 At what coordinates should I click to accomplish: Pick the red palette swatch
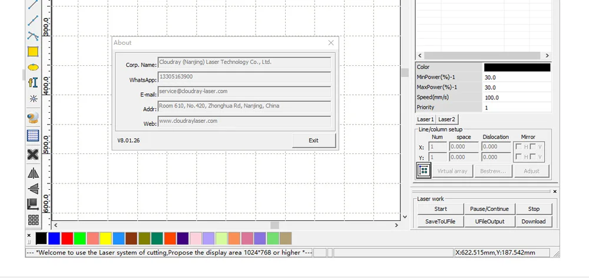coord(67,239)
